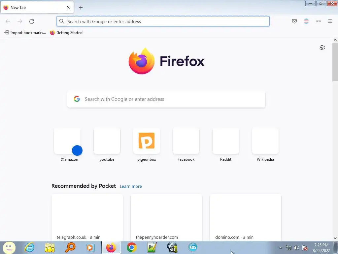Open the Getting Started bookmark

point(66,33)
